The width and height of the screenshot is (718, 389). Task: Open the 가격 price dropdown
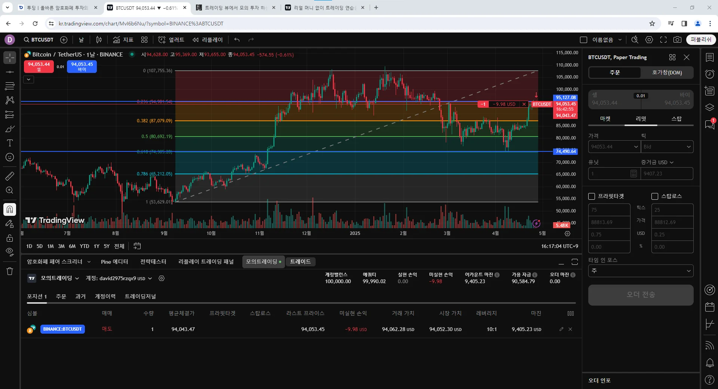click(x=636, y=147)
